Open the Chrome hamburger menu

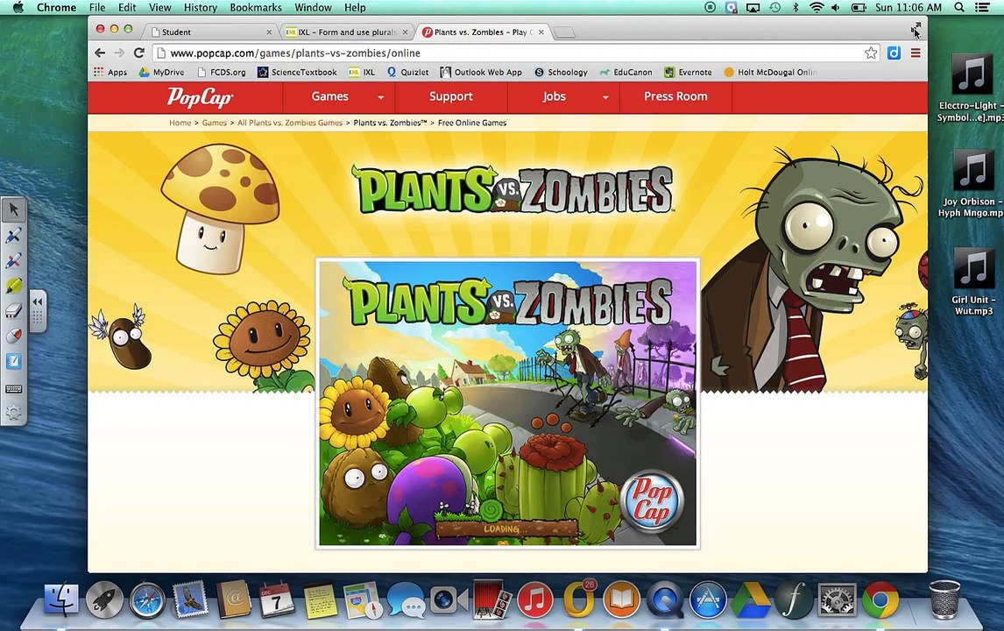916,53
